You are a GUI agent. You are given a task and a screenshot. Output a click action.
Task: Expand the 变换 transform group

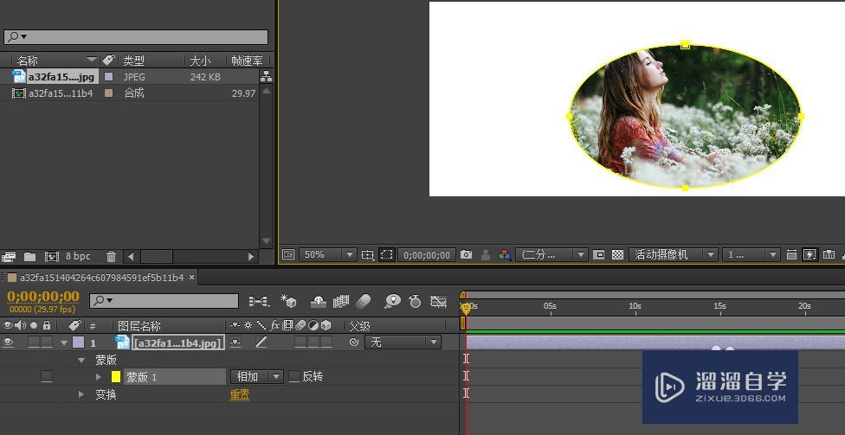(81, 394)
